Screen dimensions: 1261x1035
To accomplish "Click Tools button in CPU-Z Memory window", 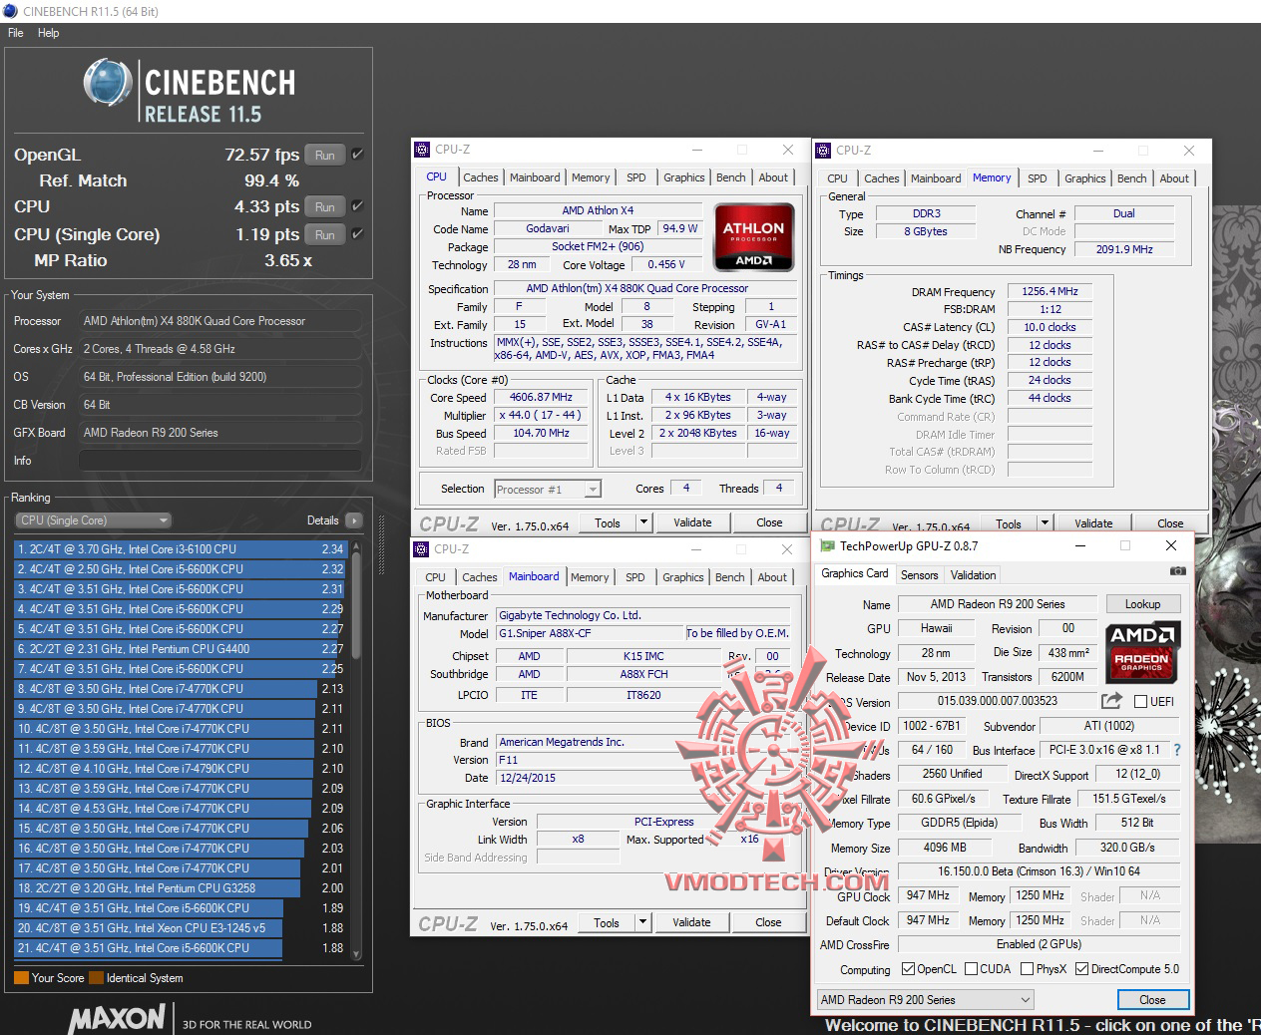I will click(1008, 523).
